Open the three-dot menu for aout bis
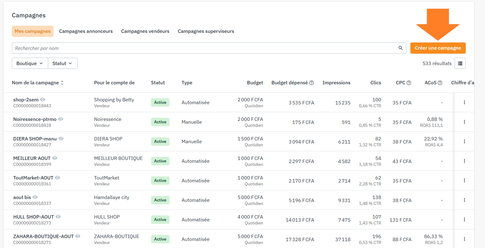485x248 pixels. point(464,200)
